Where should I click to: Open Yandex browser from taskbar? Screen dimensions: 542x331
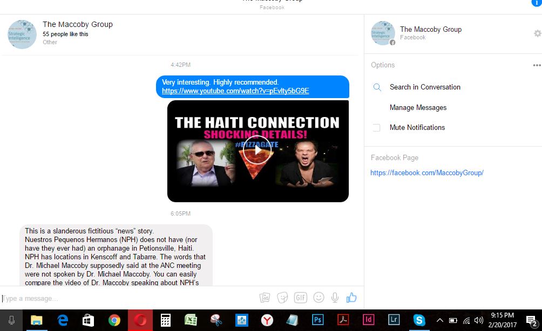click(x=267, y=320)
